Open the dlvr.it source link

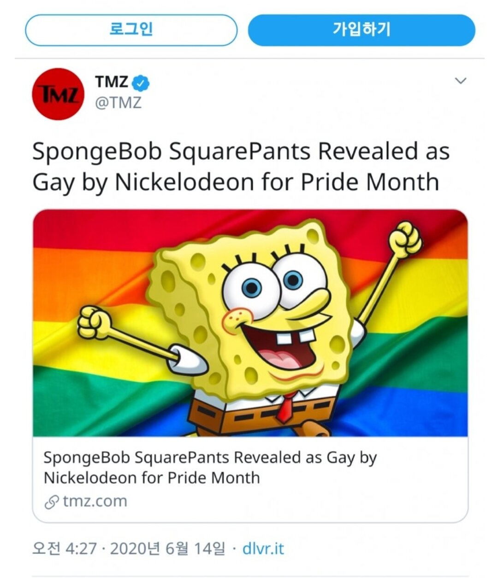click(x=263, y=549)
